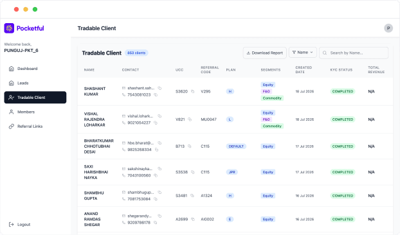The width and height of the screenshot is (400, 235).
Task: Select client BHARATKUMAR CHHOTUBHAI DESAI
Action: [x=99, y=146]
